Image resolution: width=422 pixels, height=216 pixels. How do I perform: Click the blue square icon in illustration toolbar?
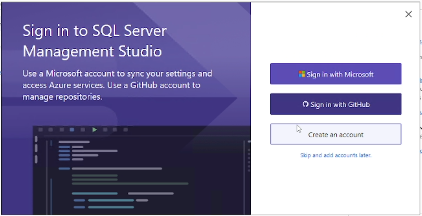[x=72, y=129]
